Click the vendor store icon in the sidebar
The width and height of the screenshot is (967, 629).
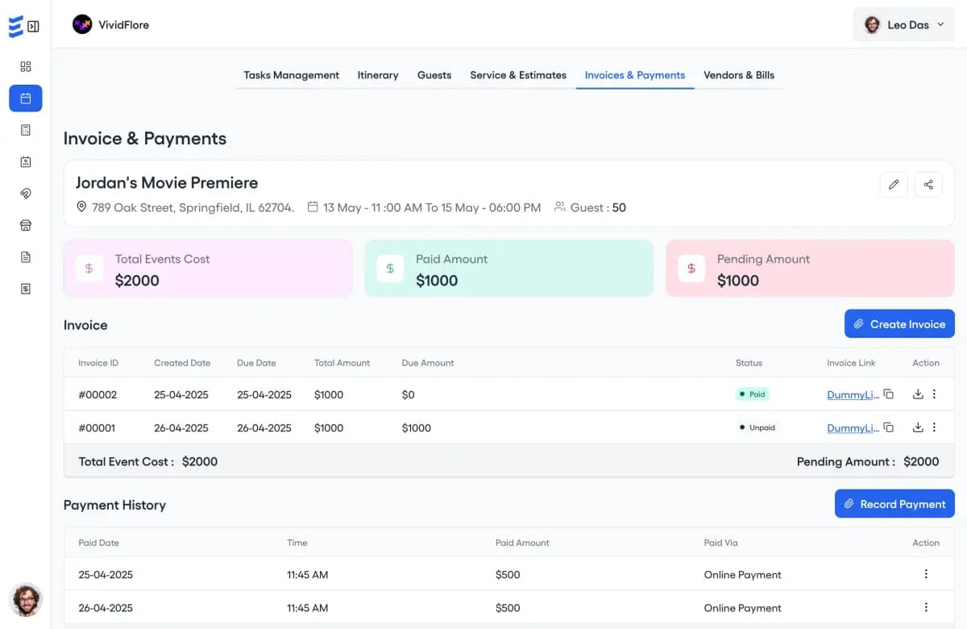click(x=25, y=225)
